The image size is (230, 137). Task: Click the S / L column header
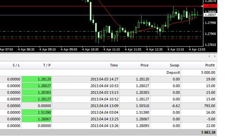pos(11,65)
